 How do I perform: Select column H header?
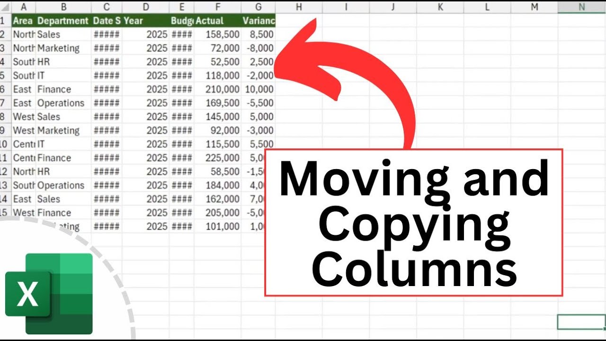click(299, 7)
